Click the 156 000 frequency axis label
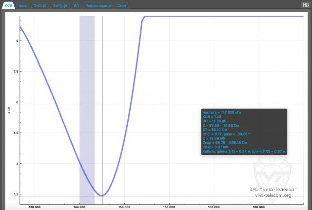This screenshot has width=312, height=210. (x=169, y=207)
